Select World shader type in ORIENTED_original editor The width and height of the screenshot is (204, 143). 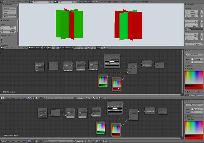(x=39, y=98)
